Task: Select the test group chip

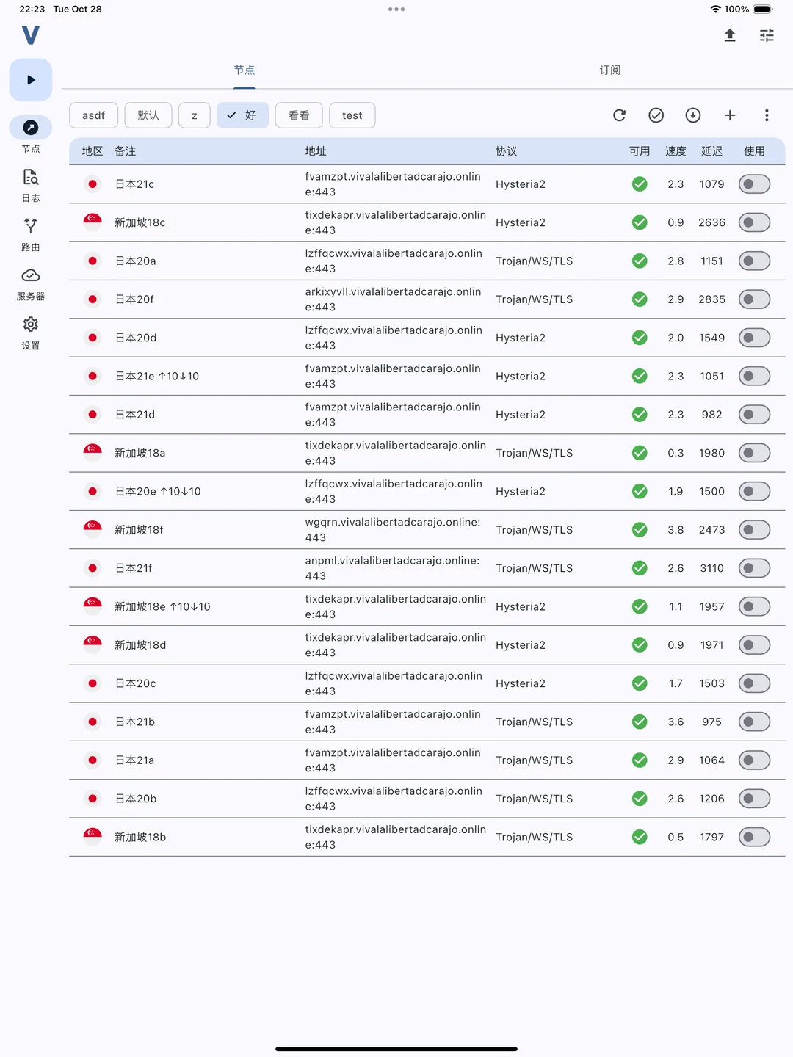Action: 352,115
